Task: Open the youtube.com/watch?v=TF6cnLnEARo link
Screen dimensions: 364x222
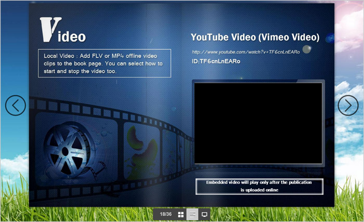Action: (246, 52)
